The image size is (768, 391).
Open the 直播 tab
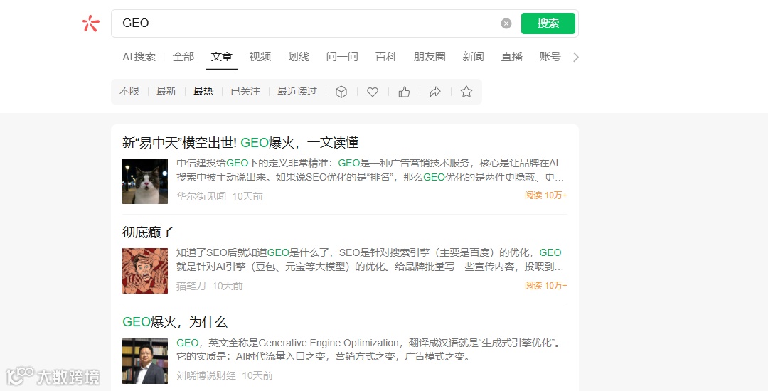(511, 57)
